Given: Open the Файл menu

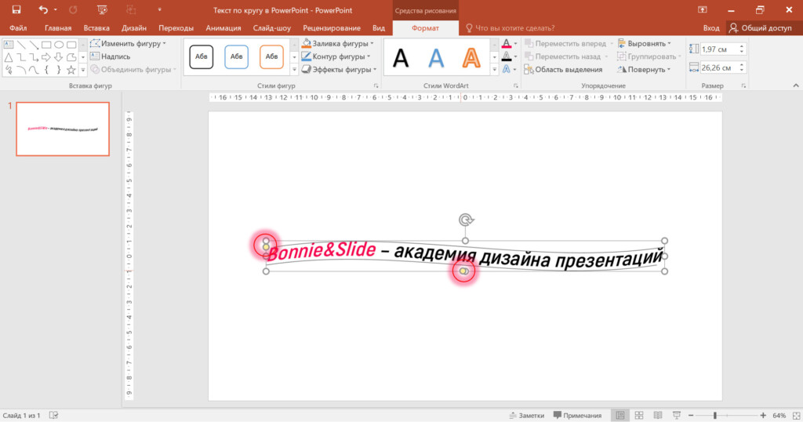Looking at the screenshot, I should 18,28.
